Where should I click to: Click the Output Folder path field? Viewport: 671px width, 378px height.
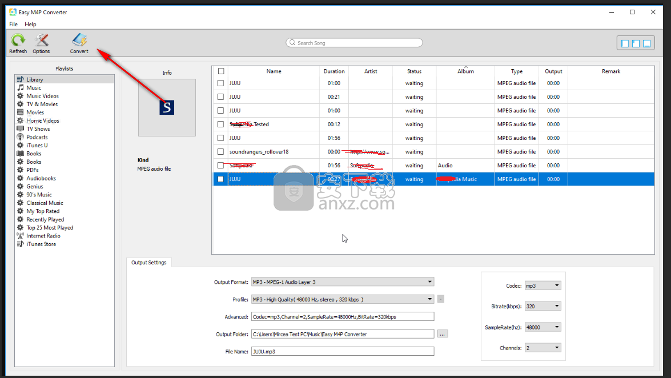(342, 334)
